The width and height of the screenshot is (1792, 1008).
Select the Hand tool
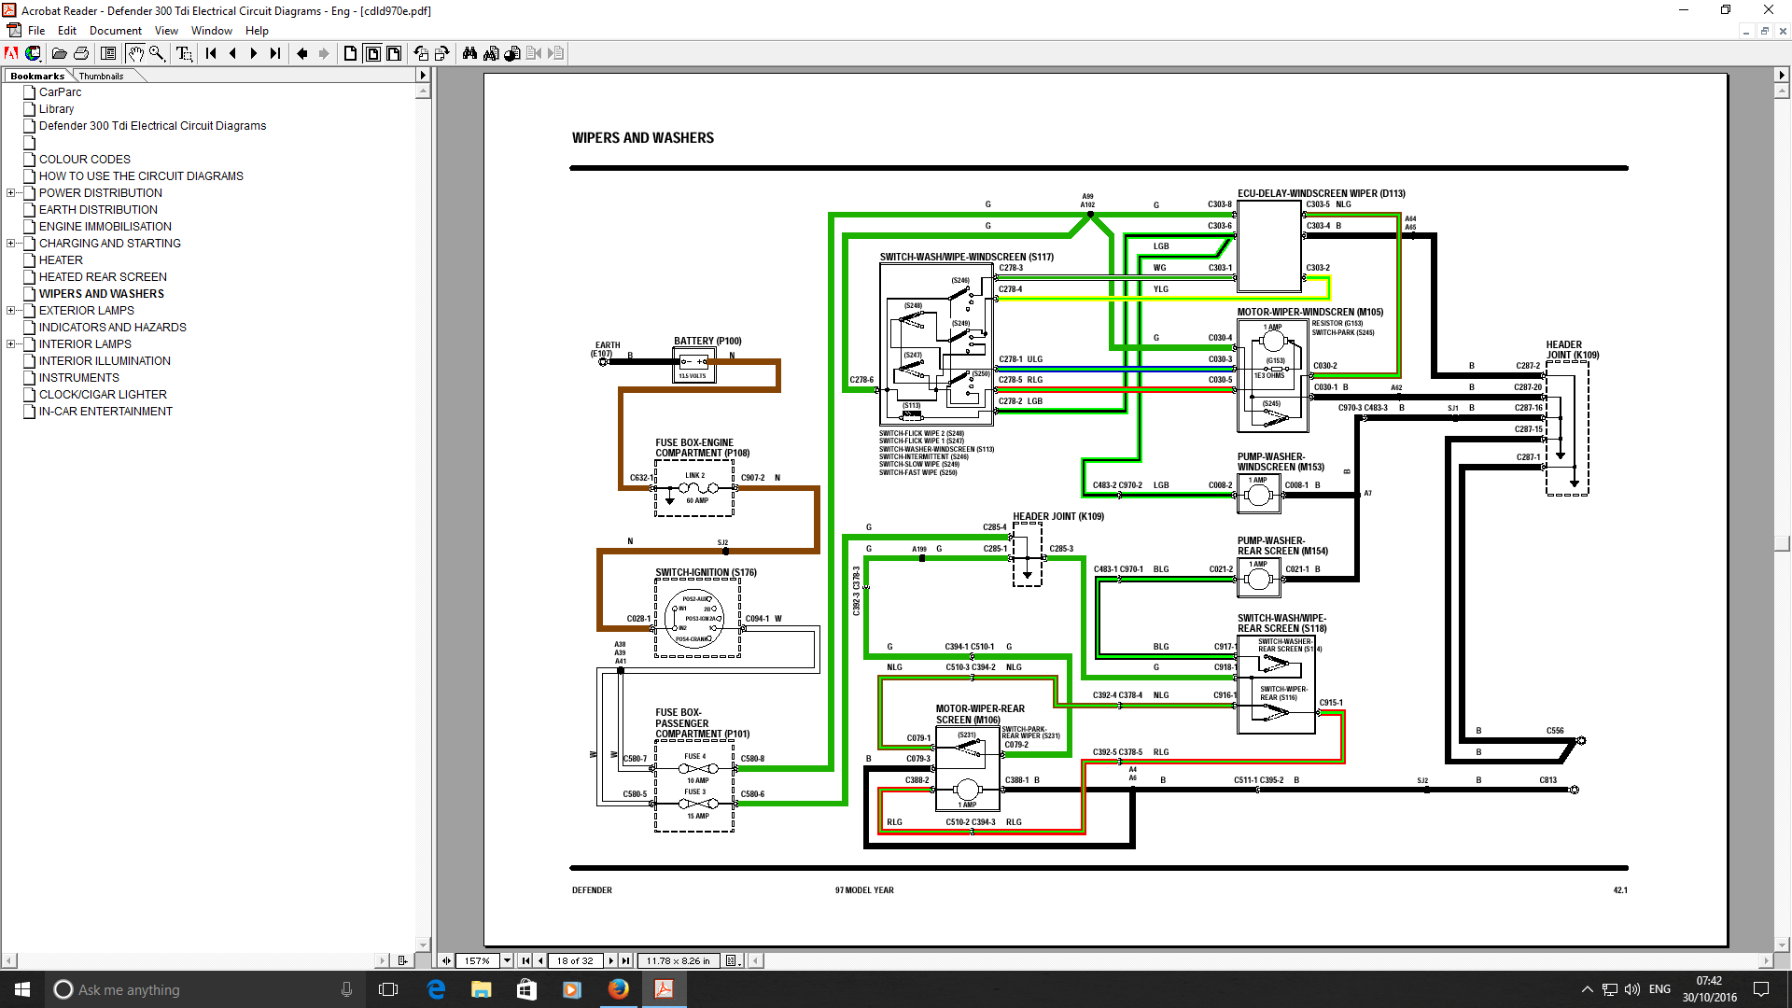pyautogui.click(x=135, y=53)
